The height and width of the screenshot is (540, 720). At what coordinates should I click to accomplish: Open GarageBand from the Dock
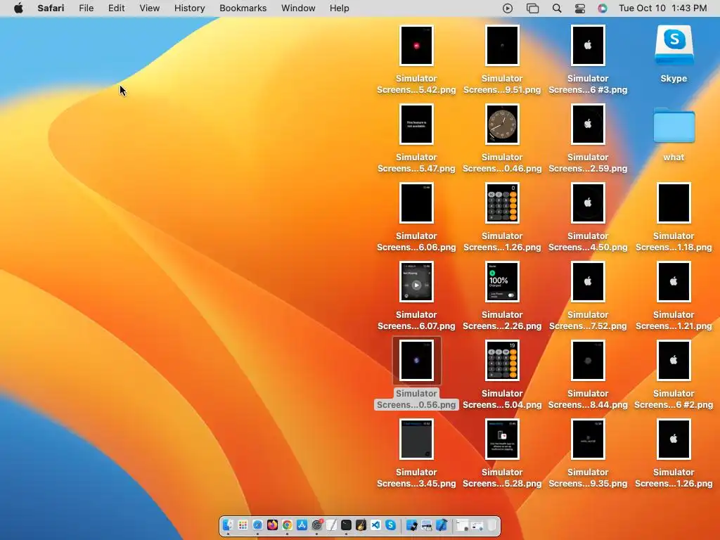pyautogui.click(x=361, y=525)
